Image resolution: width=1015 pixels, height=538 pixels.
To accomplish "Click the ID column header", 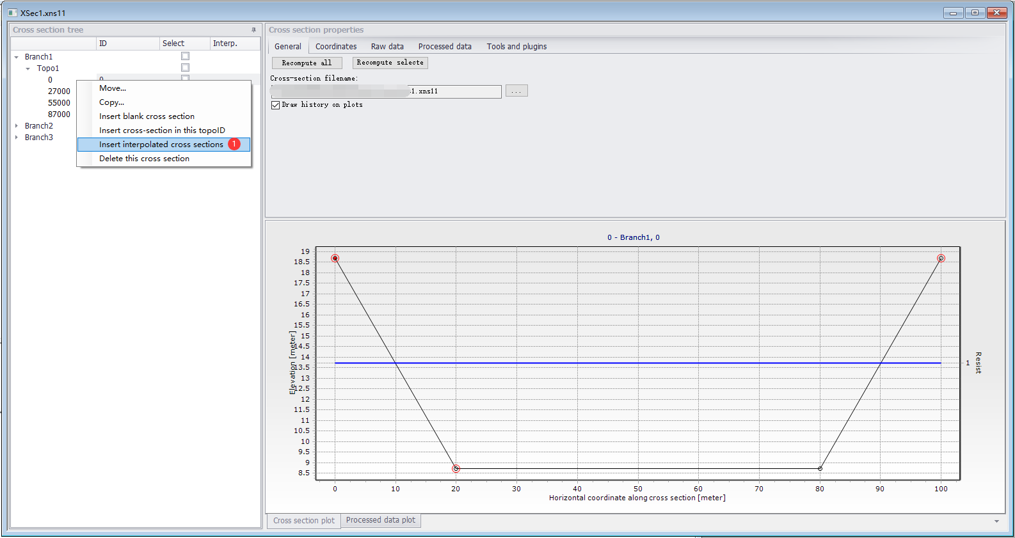I will 128,44.
